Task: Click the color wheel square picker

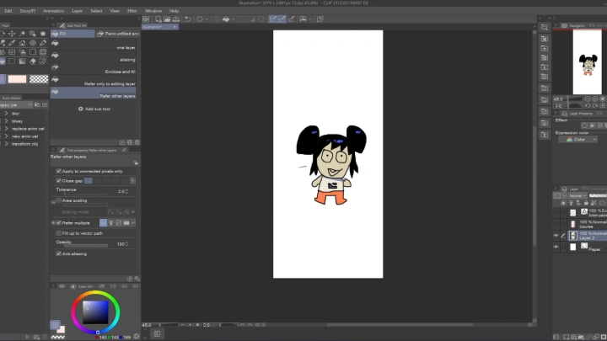Action: pyautogui.click(x=95, y=312)
